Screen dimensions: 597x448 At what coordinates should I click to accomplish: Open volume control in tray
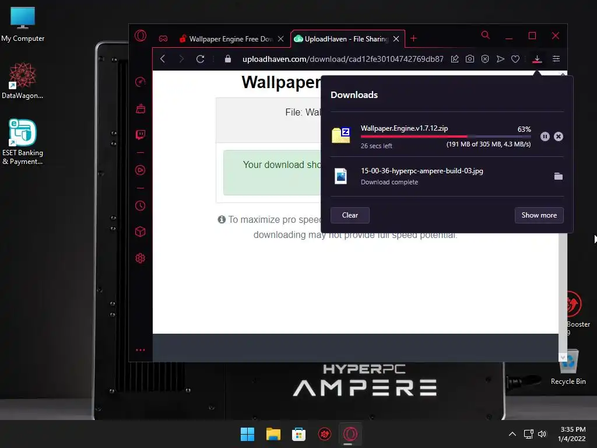coord(542,434)
